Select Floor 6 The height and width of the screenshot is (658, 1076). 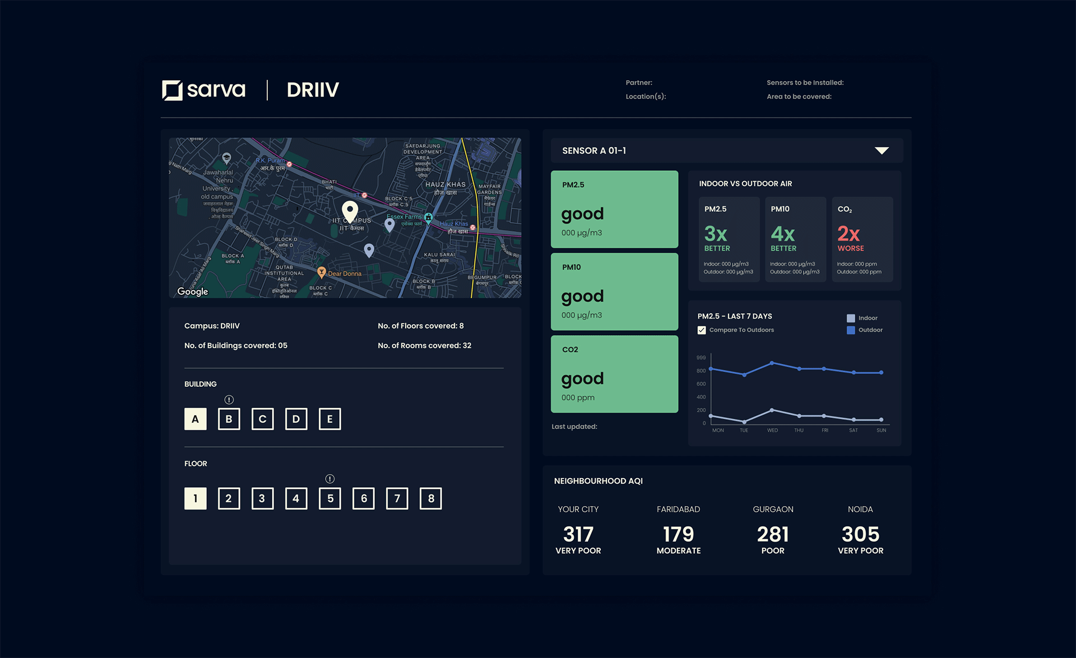pyautogui.click(x=363, y=498)
